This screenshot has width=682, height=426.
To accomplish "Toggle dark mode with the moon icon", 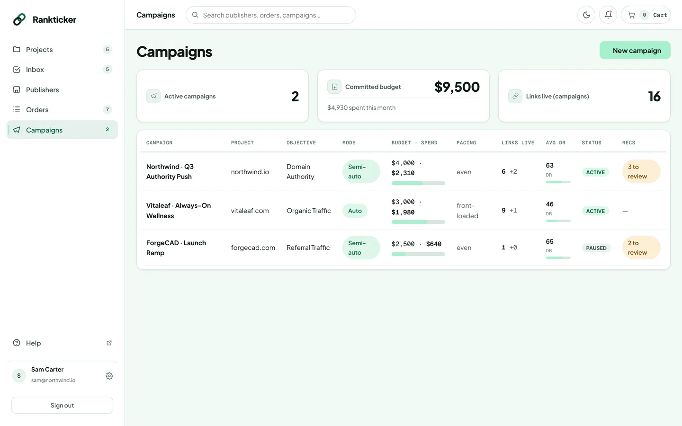I will click(x=586, y=15).
